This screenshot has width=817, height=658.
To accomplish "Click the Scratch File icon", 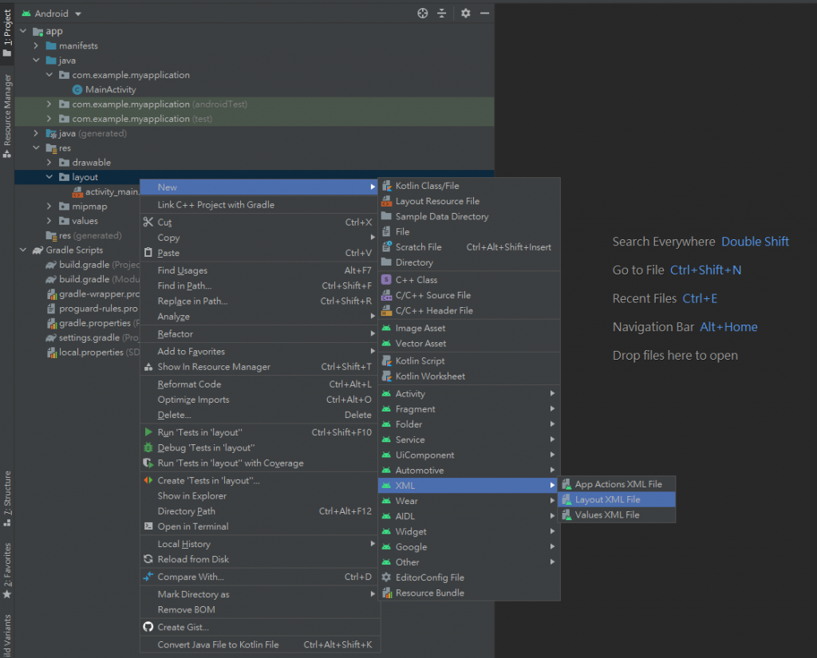I will click(x=387, y=247).
